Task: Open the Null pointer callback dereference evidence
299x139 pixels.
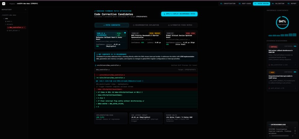Action: [282, 56]
